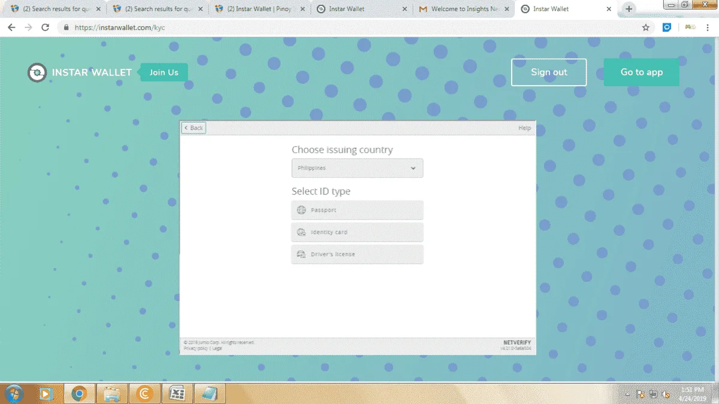Switch to the 'Welcome to Insights' Gmail tab
Screen dimensions: 719x404
(464, 9)
